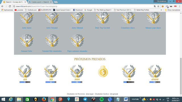182x102 pixels.
Task: Launch Internet Explorer from the taskbar
Action: 11,99
